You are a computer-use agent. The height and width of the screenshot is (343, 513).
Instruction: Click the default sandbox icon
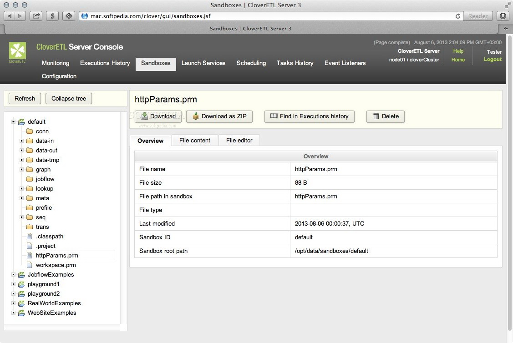(x=21, y=122)
